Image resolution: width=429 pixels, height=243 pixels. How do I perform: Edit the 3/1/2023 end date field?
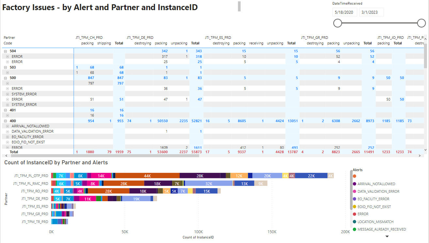pyautogui.click(x=372, y=12)
